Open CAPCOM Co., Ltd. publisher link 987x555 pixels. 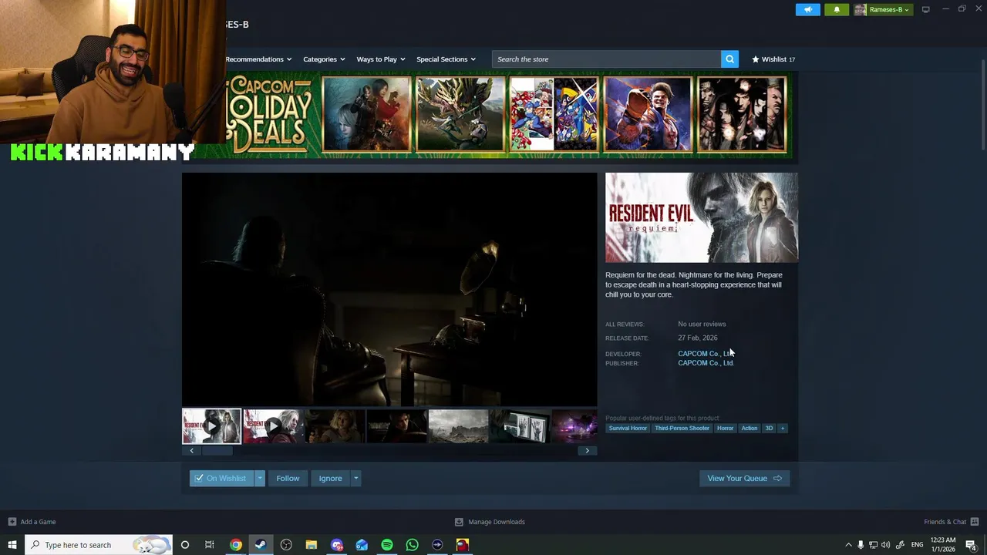coord(706,363)
